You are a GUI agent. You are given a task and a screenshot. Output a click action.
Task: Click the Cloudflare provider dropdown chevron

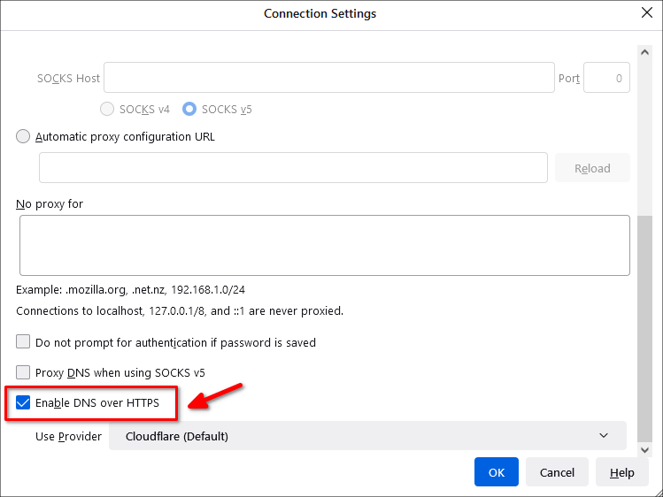(604, 435)
